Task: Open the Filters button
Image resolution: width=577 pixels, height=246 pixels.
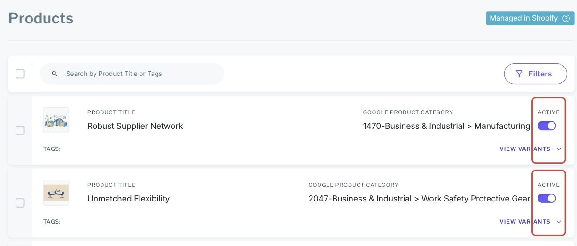Action: coord(535,74)
